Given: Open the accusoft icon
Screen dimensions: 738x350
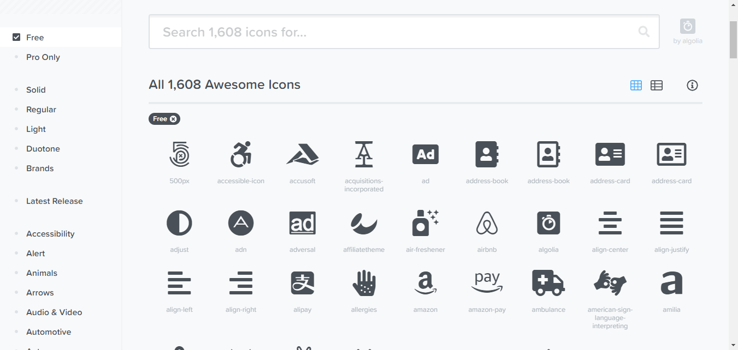Looking at the screenshot, I should pos(303,155).
